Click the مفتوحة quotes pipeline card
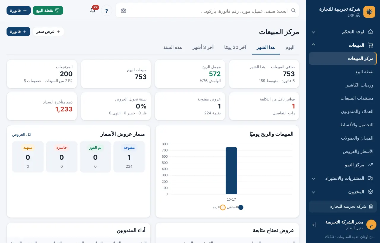Viewport: 380px width, 243px height. pos(129,157)
